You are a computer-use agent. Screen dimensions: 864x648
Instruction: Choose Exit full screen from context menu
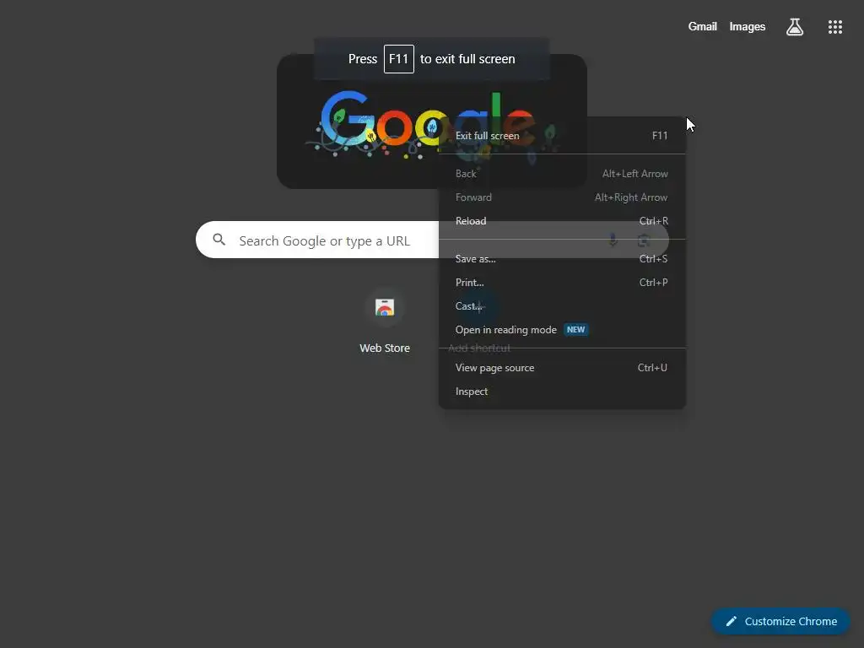pyautogui.click(x=562, y=136)
